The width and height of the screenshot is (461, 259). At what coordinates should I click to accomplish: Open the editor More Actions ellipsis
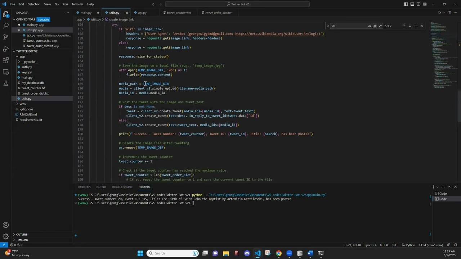(x=455, y=13)
